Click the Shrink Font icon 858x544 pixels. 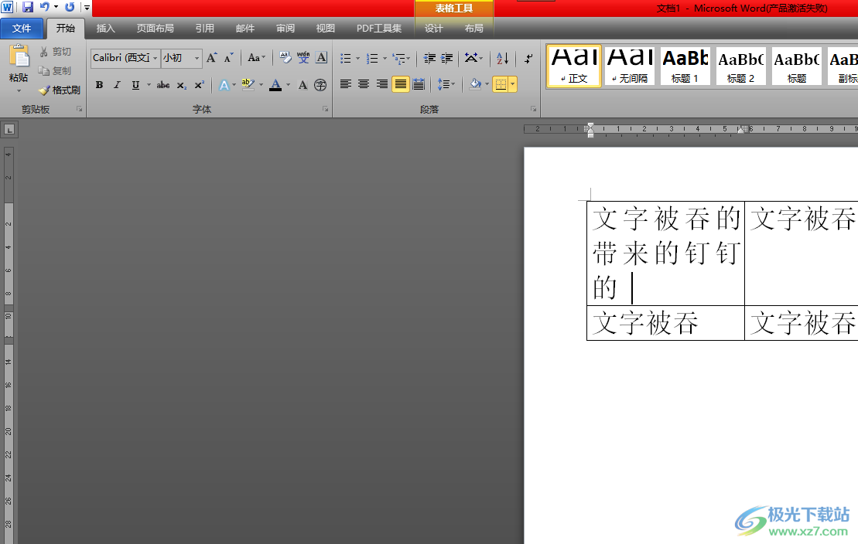click(229, 58)
